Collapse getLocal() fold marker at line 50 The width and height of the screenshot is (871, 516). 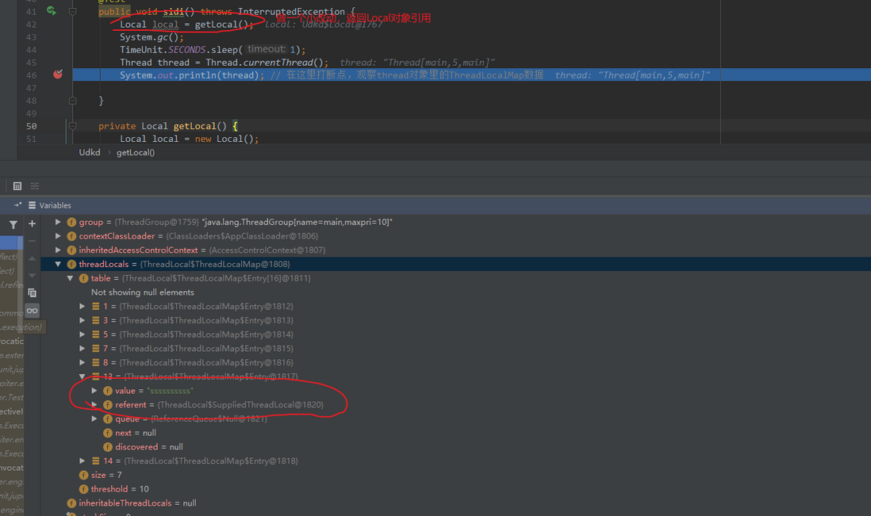click(72, 126)
